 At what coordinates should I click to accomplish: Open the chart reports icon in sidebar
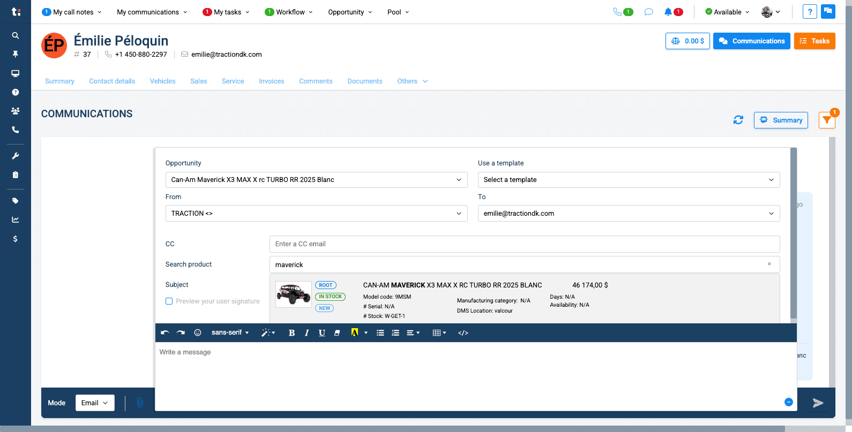(16, 219)
